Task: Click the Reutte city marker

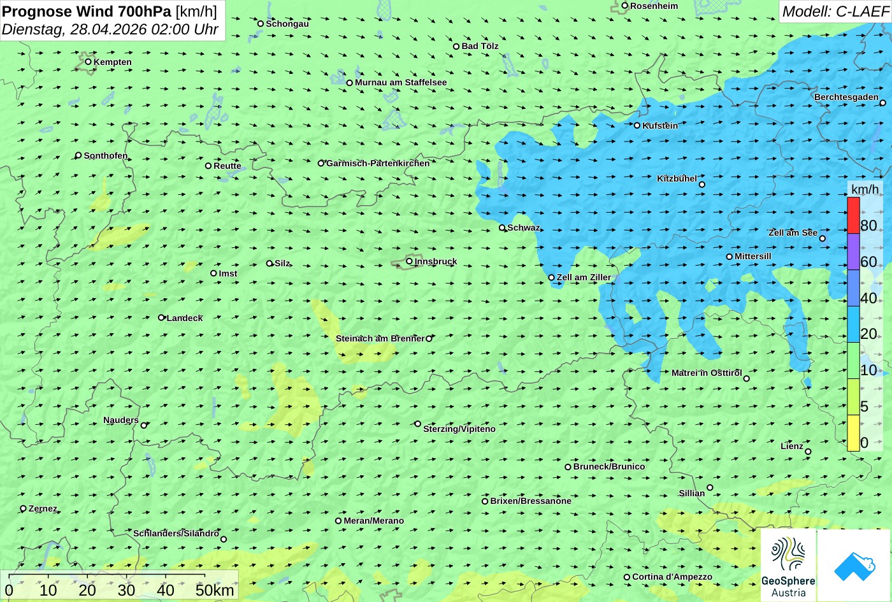Action: click(x=208, y=166)
